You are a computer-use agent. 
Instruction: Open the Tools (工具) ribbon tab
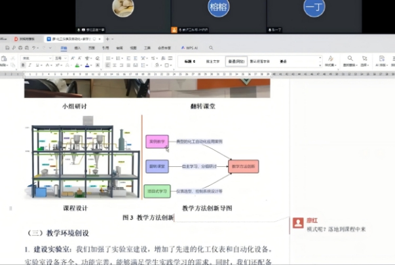coord(147,48)
